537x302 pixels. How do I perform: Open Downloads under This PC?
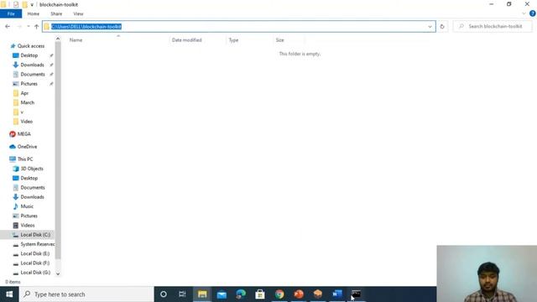click(x=32, y=197)
